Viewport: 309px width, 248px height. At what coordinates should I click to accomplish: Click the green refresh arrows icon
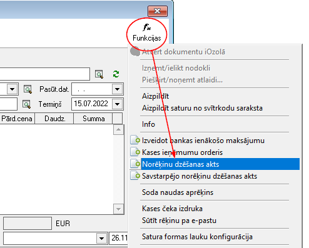coord(116,74)
